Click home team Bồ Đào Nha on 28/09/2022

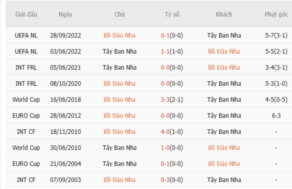[x=119, y=35]
